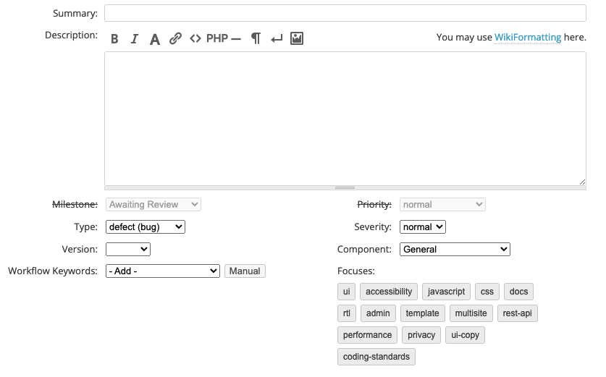Screen dimensions: 606x377
Task: Insert code block using angle brackets icon
Action: (195, 39)
